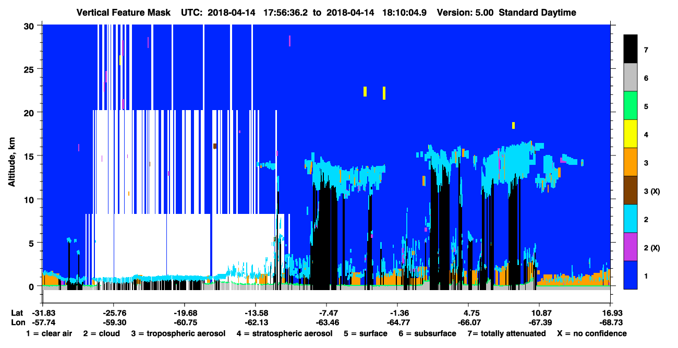This screenshot has height=348, width=678.
Task: Click longitude value -66.07
Action: click(x=468, y=323)
